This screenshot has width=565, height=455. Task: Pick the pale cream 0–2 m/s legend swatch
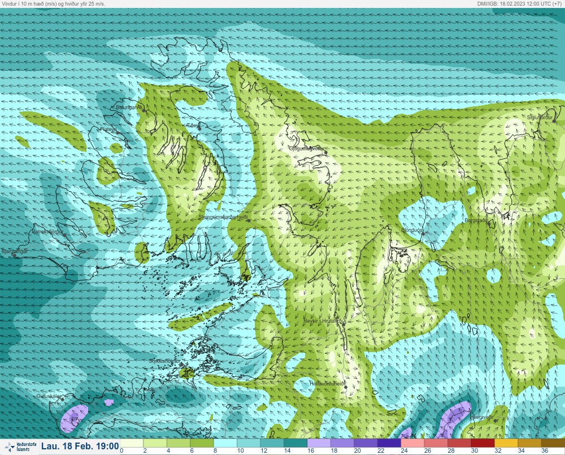coord(132,443)
